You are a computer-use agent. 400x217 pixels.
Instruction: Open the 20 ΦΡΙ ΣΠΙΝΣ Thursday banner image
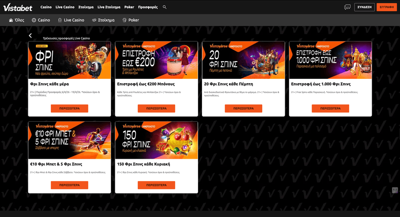click(243, 60)
